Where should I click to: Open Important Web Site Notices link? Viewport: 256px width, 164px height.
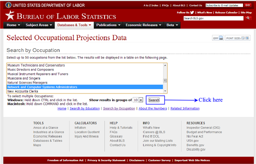tap(192, 160)
